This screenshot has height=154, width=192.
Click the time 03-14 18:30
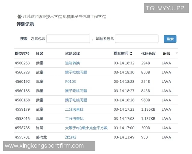(124, 72)
